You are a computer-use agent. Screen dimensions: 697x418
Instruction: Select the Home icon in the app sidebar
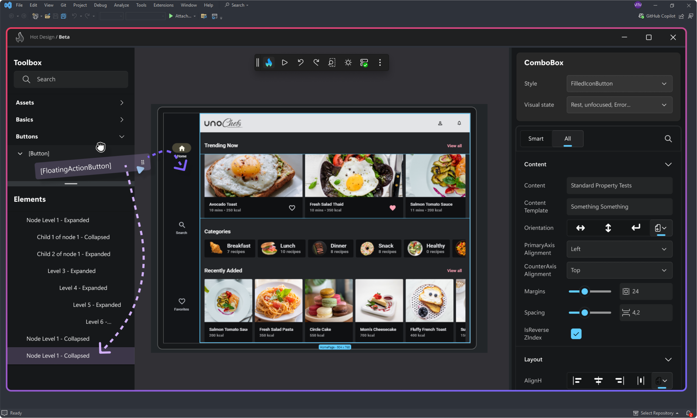point(181,148)
